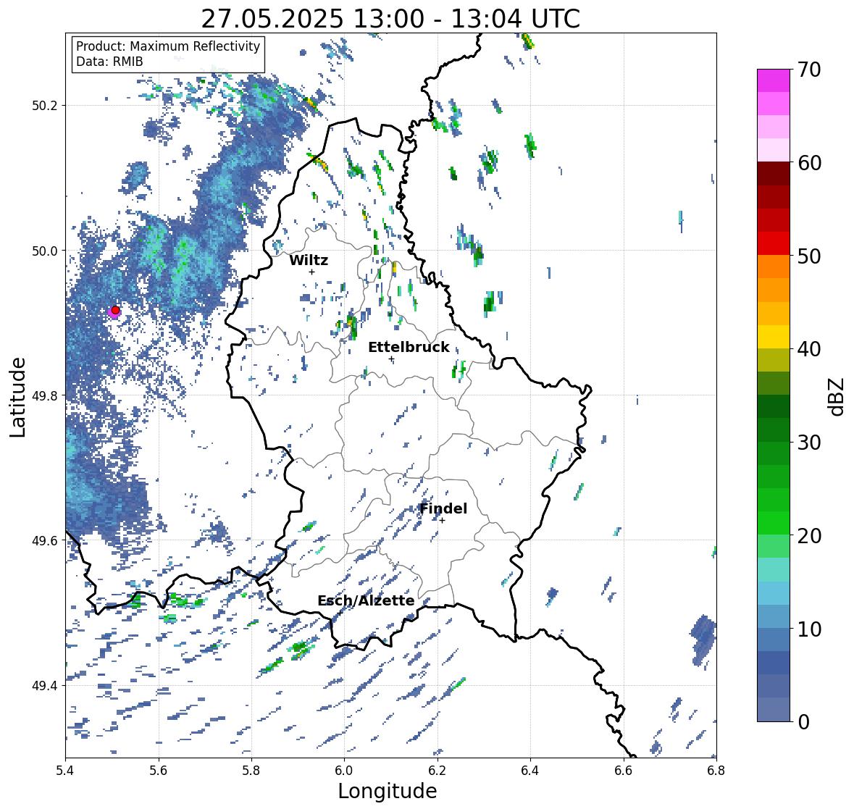Click the latitude tick label 49.6

click(x=45, y=540)
